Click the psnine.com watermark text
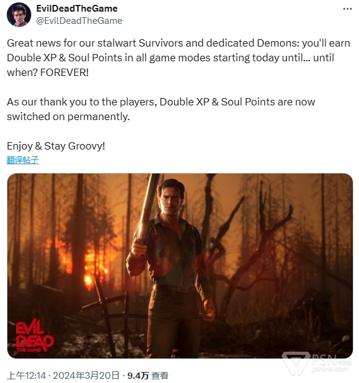This screenshot has width=359, height=383. pos(330,369)
